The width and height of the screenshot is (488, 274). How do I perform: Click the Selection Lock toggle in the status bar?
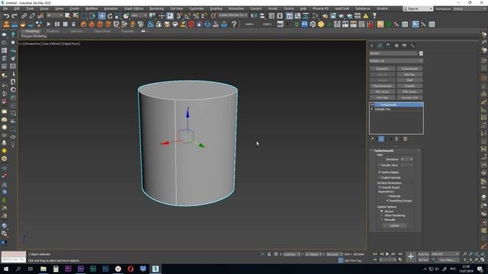269,254
